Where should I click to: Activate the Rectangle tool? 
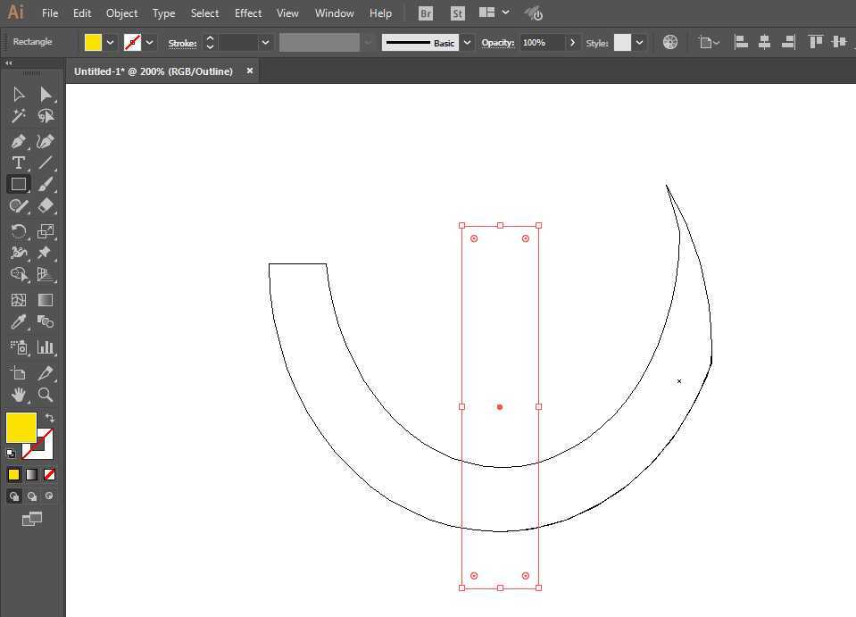pyautogui.click(x=19, y=184)
